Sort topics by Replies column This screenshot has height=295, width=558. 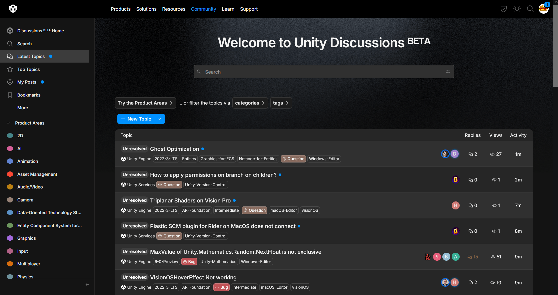point(472,135)
